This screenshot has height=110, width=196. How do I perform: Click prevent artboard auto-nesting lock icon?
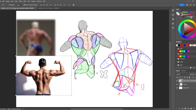coord(187,77)
